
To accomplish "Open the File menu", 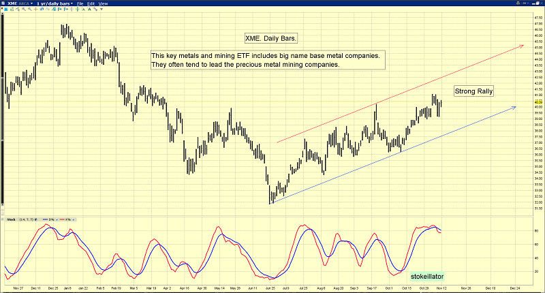I will point(80,3).
